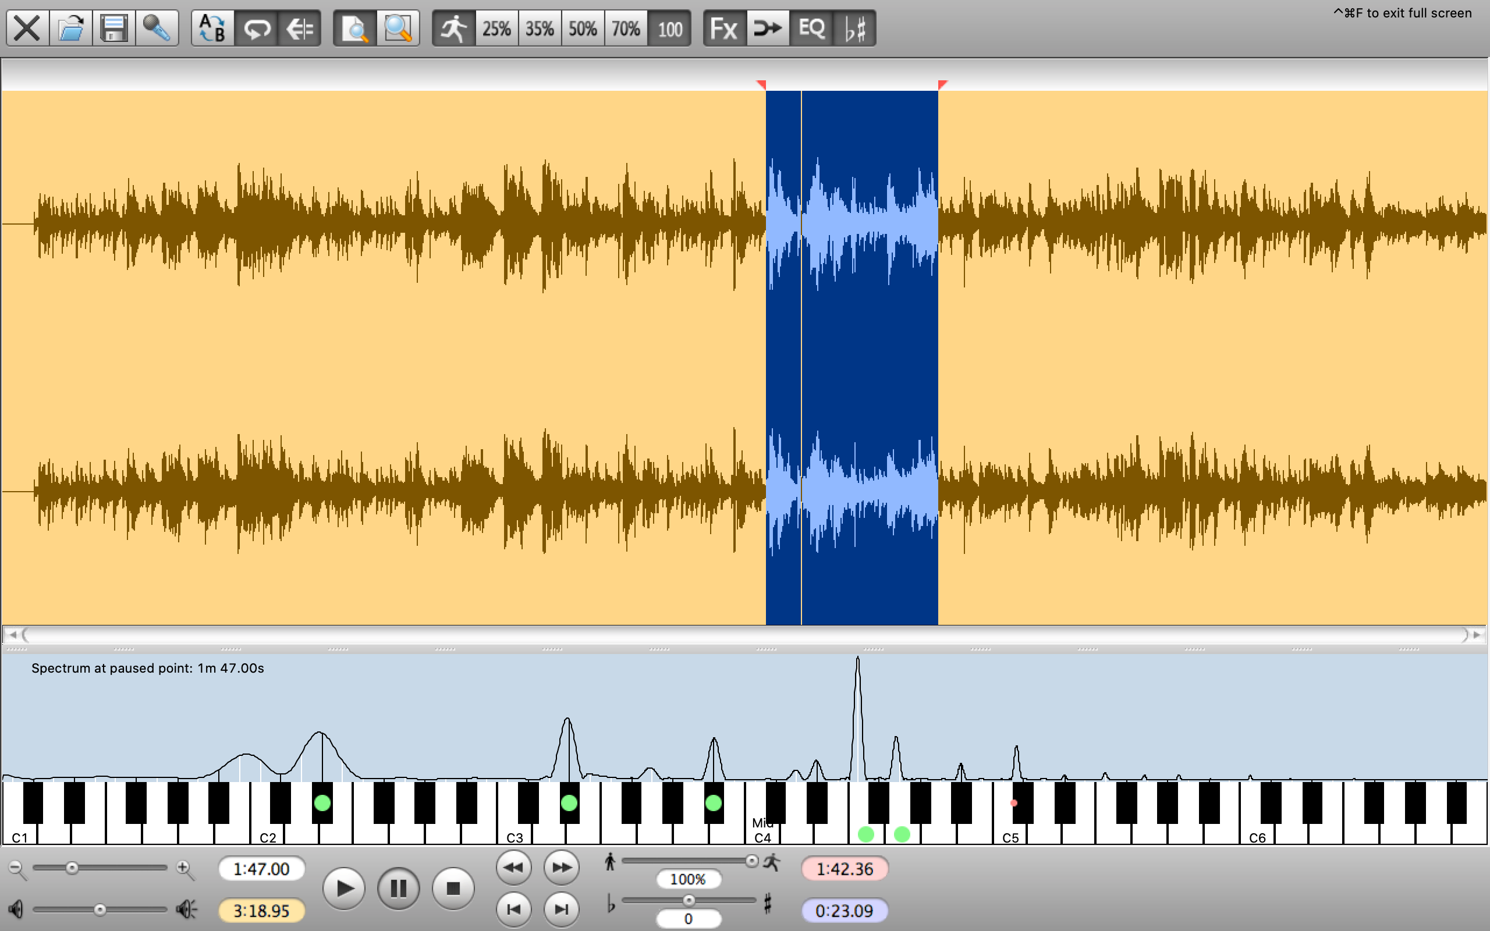Click the walking man slow speed icon
Screen dimensions: 1490x931
[x=610, y=861]
